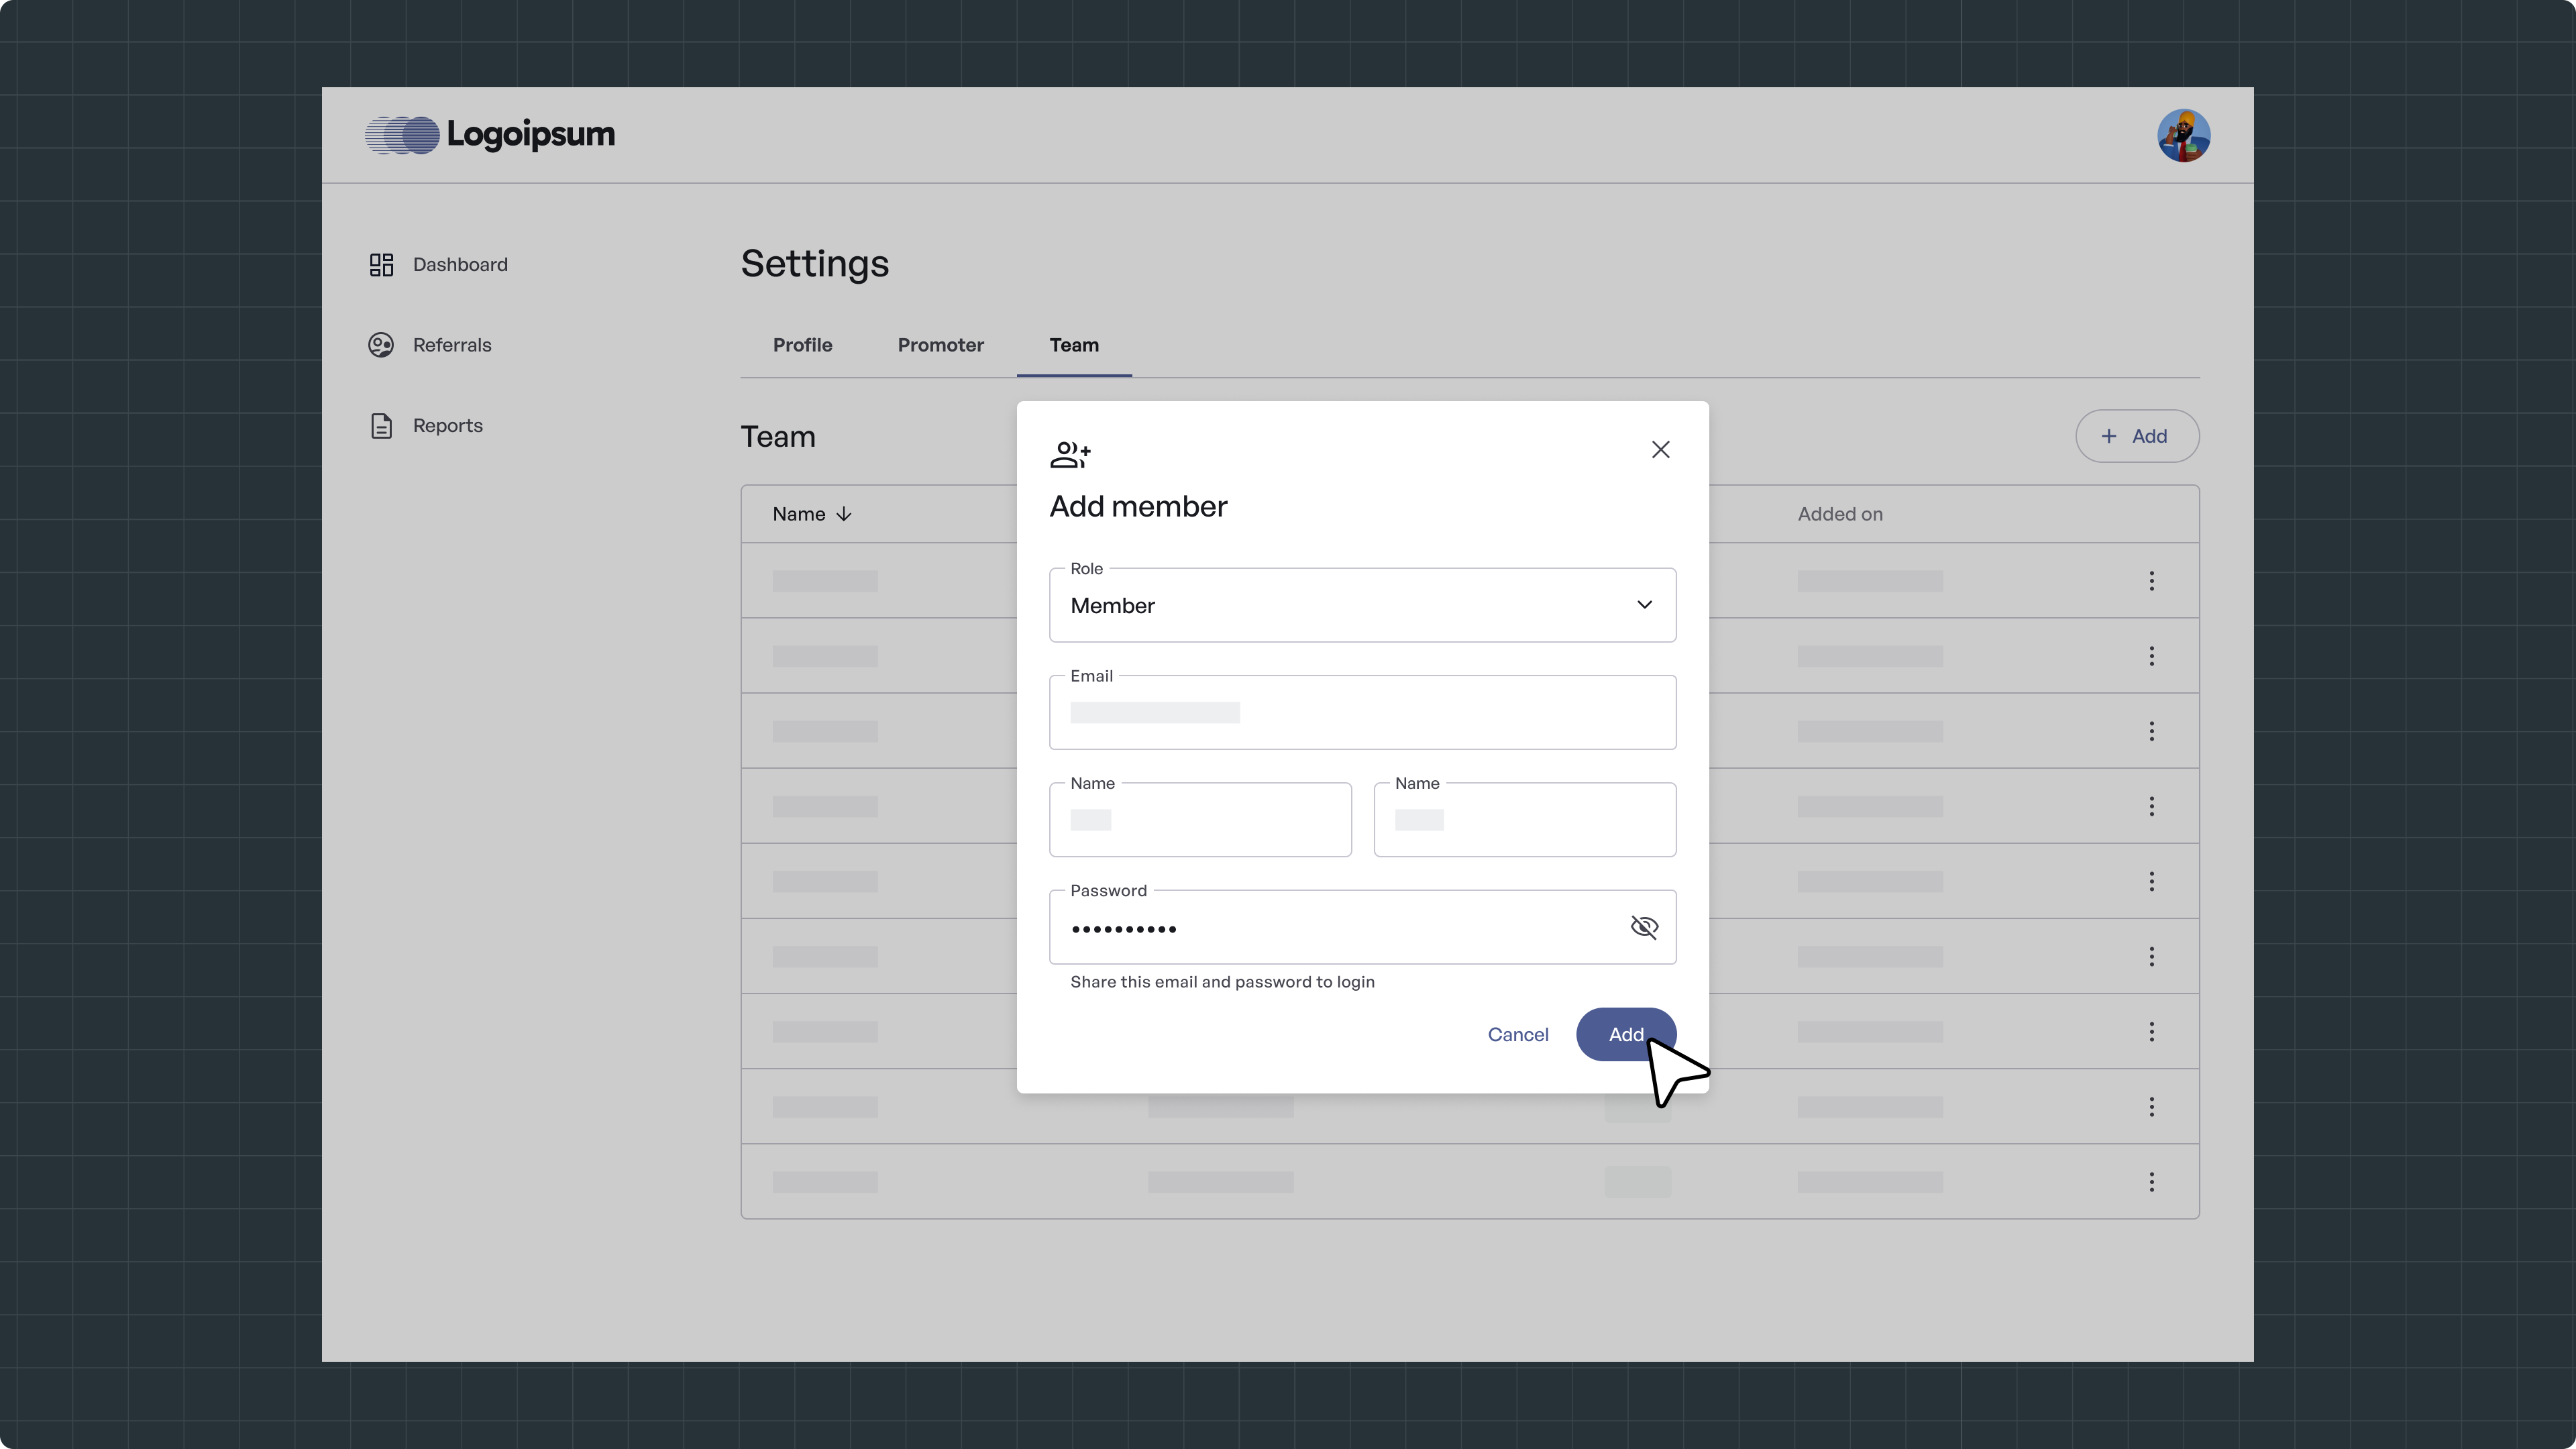Click the Logoipsum logo

[490, 134]
